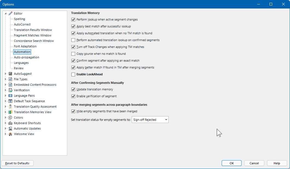This screenshot has height=169, width=290.
Task: Click the Translation Memories View icon
Action: pyautogui.click(x=11, y=112)
